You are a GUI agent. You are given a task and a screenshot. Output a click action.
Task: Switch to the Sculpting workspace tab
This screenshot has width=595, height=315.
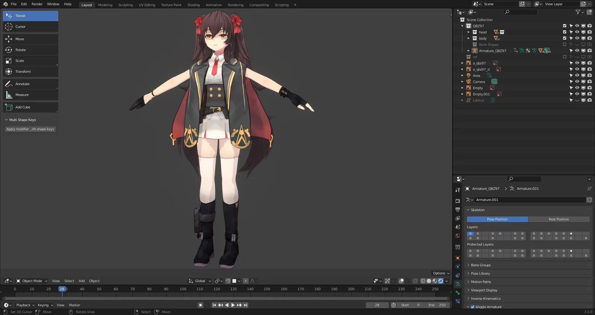click(x=125, y=5)
